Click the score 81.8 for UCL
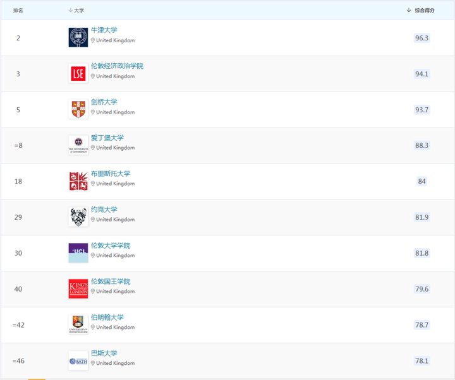 tap(422, 253)
